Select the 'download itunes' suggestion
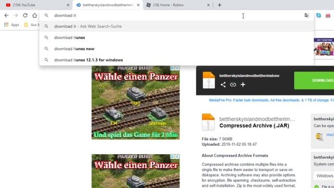Image resolution: width=334 pixels, height=188 pixels. click(x=176, y=38)
